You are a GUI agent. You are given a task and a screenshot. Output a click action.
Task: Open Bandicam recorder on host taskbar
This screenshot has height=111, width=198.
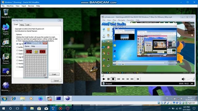tap(60, 108)
